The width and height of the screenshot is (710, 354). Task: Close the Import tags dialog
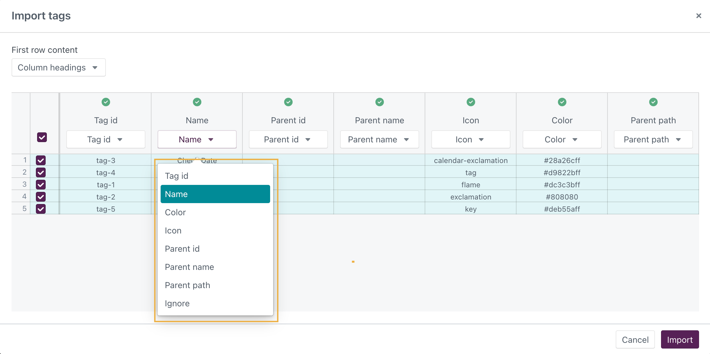698,16
